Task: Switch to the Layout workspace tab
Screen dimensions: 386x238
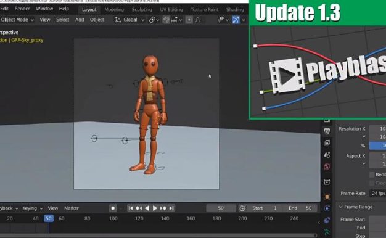Action: coord(89,10)
